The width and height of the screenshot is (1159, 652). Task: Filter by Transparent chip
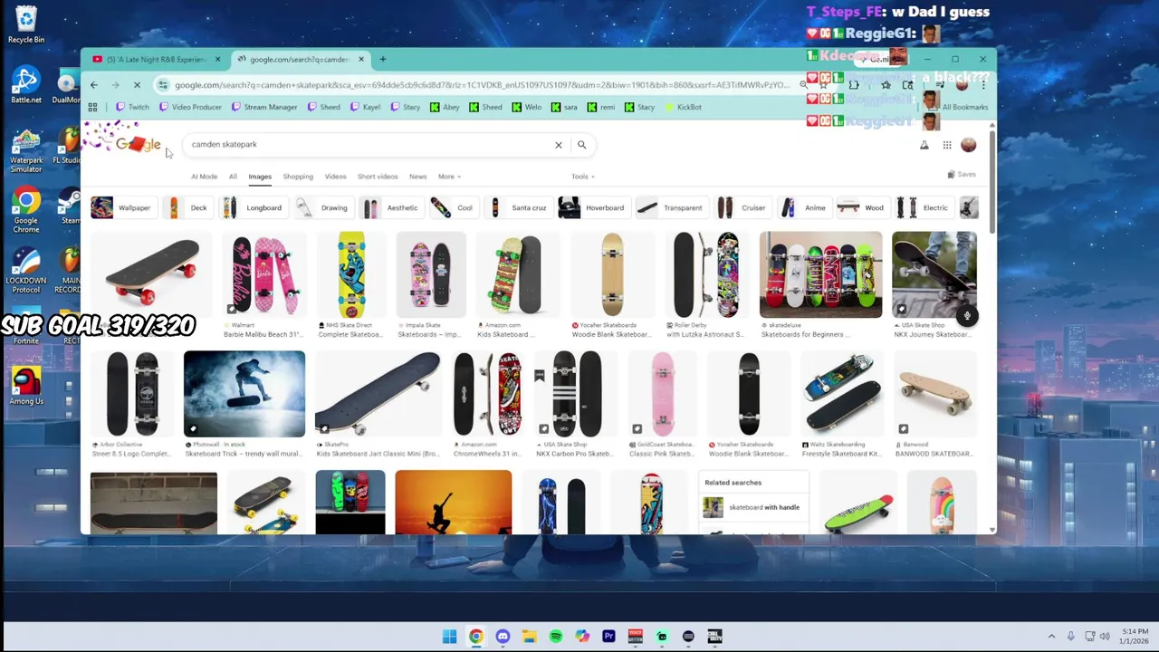tap(670, 208)
